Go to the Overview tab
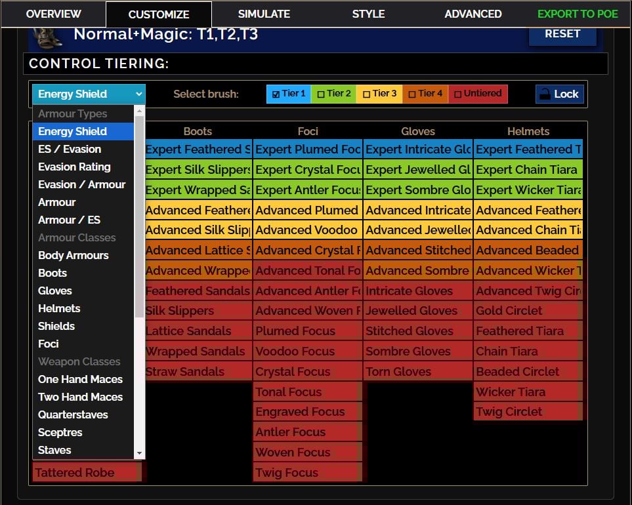The height and width of the screenshot is (505, 632). 53,14
